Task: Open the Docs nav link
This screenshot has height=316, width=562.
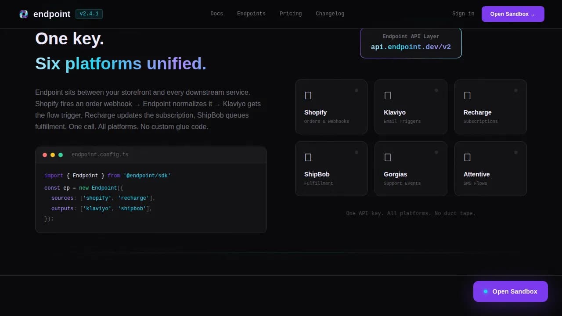Action: (x=216, y=14)
